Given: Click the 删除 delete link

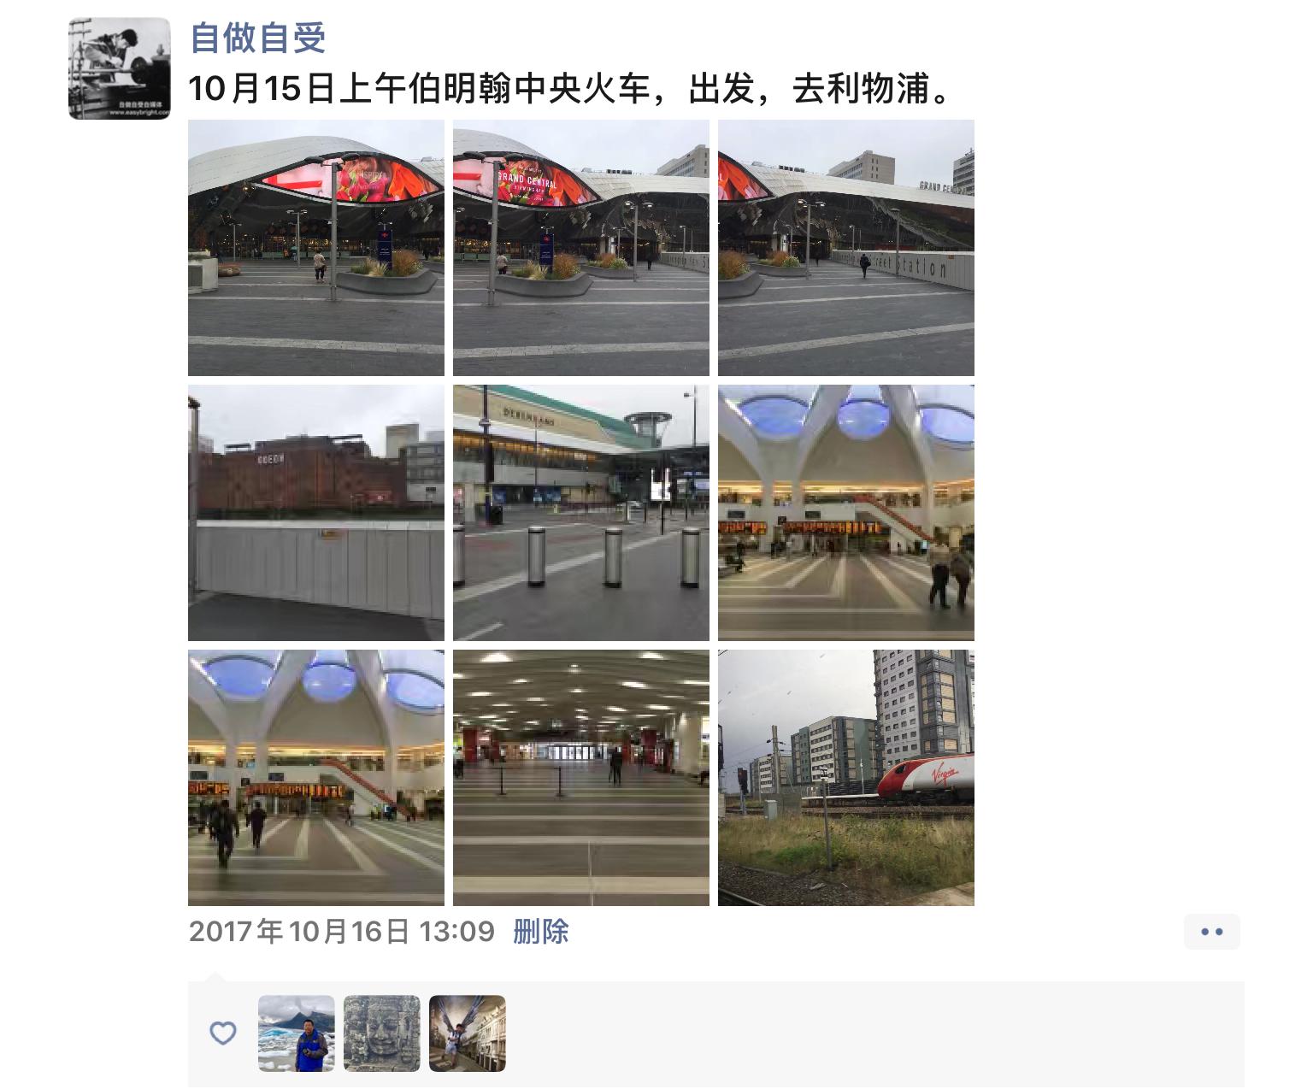Looking at the screenshot, I should coord(541,931).
